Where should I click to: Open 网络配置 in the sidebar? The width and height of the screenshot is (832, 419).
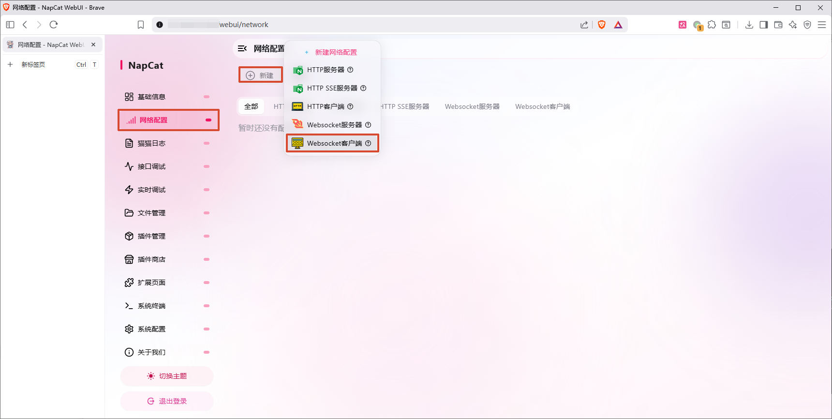(x=168, y=120)
